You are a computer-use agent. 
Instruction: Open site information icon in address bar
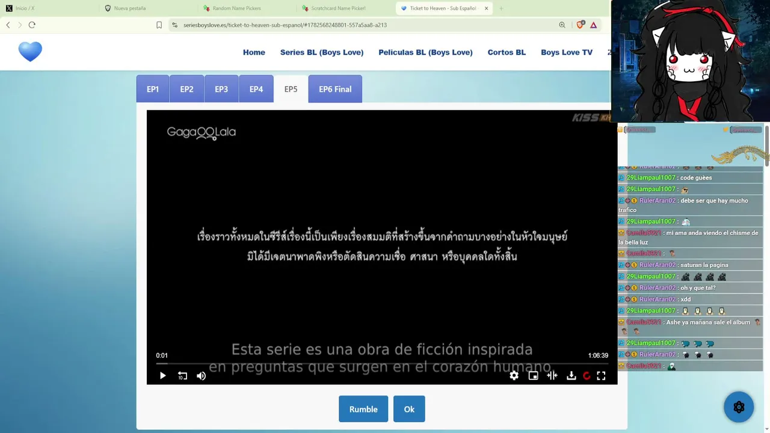[174, 25]
